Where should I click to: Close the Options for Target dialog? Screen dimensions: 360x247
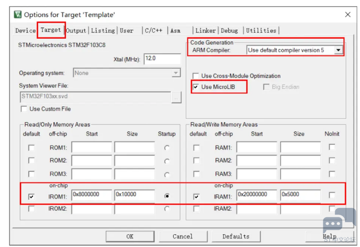pos(348,15)
